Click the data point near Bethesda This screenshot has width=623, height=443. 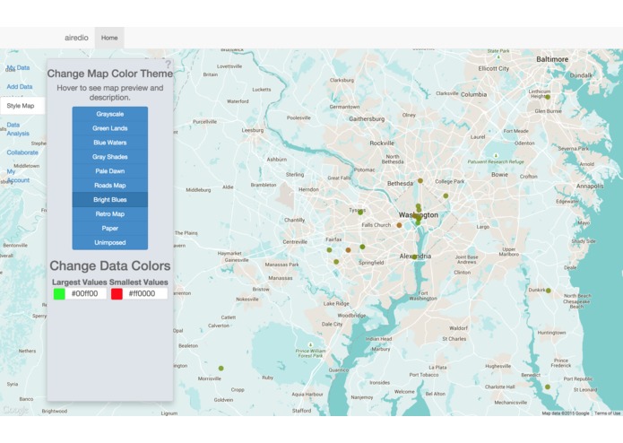click(420, 181)
